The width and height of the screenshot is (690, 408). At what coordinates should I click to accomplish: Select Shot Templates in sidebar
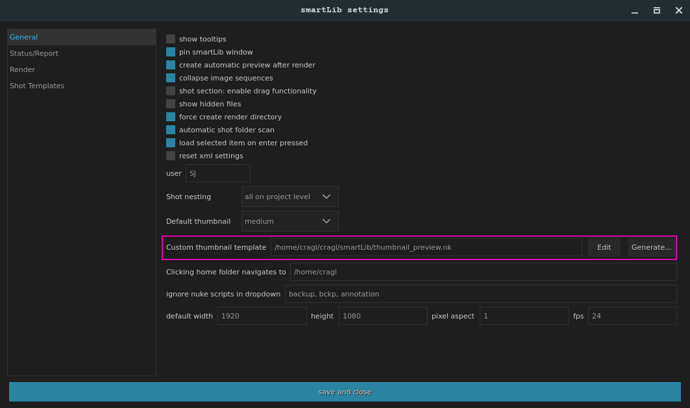pos(37,86)
